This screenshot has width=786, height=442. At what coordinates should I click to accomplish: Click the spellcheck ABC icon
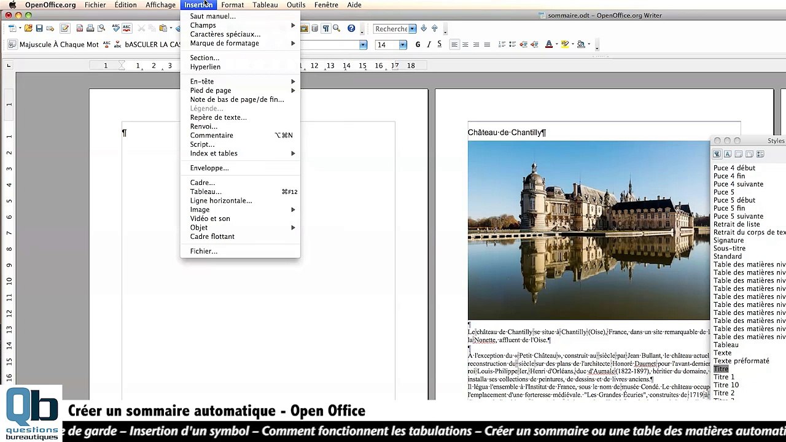115,29
